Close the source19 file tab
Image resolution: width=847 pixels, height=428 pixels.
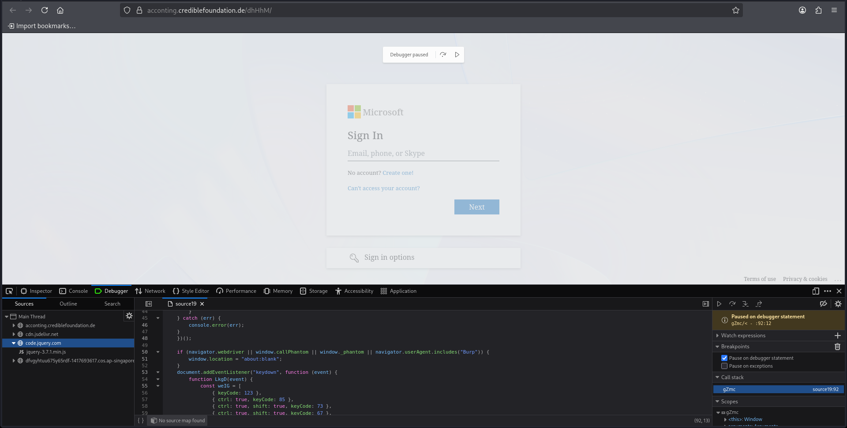click(x=202, y=304)
